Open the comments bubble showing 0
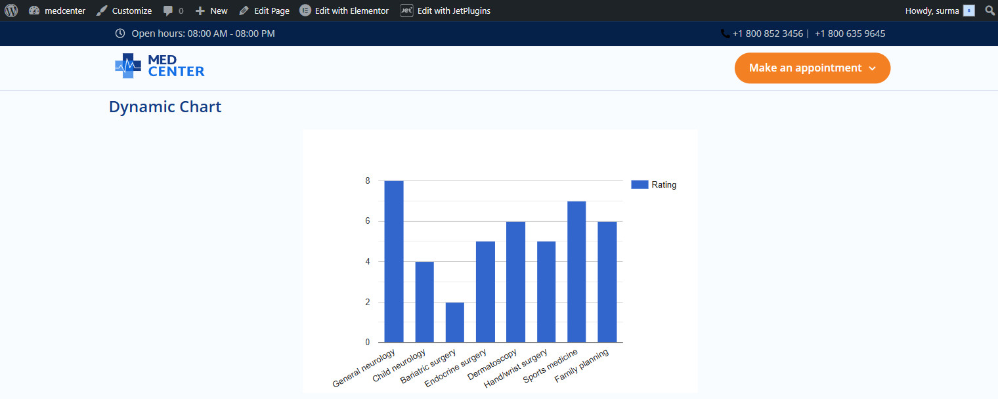 173,10
